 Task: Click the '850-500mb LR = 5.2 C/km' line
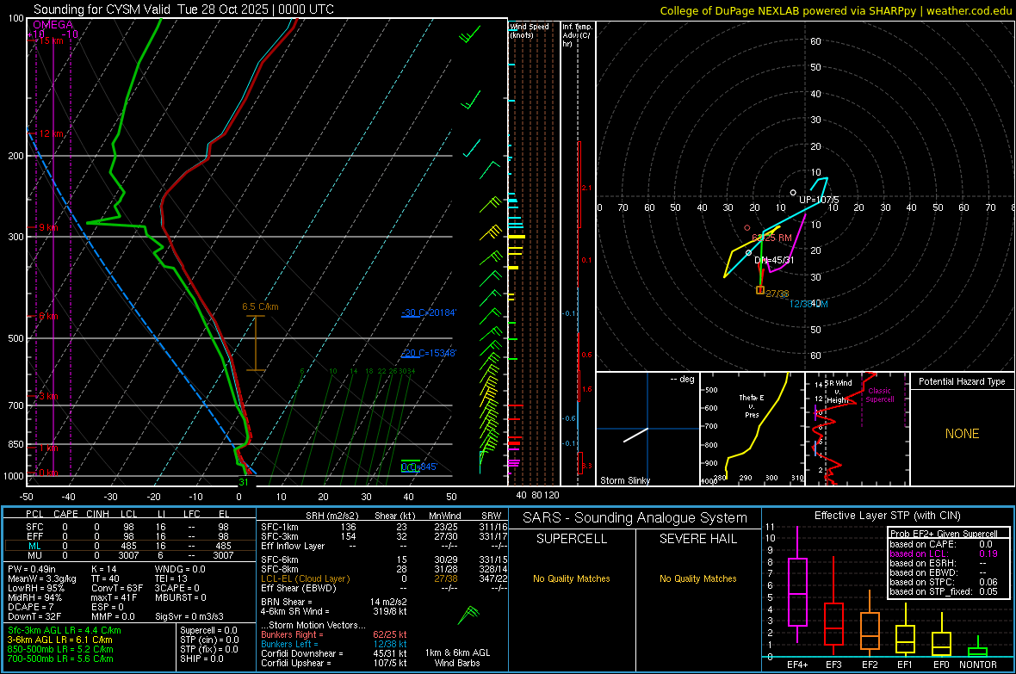60,649
